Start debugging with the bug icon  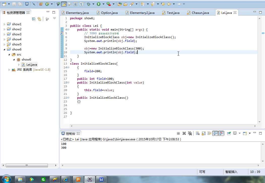[89, 4]
